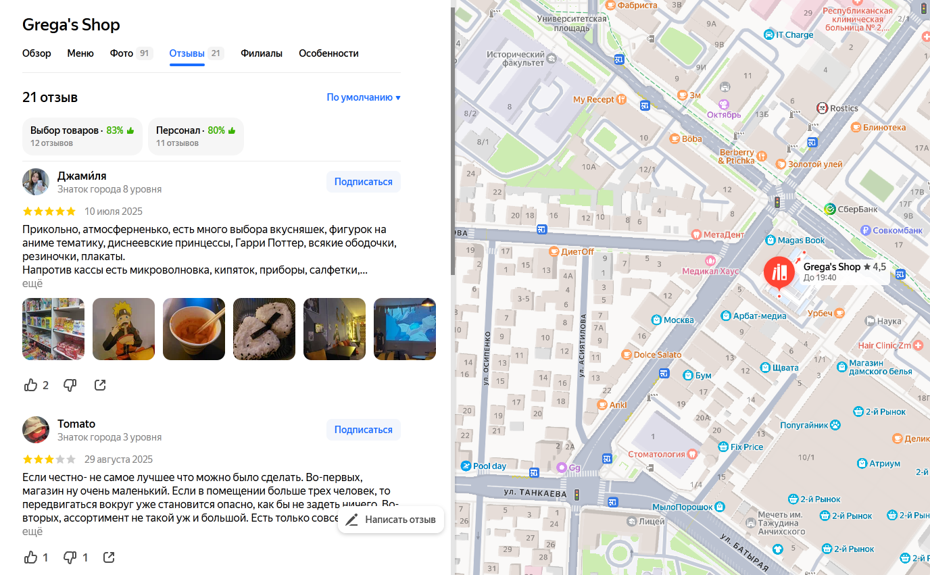Viewport: 930px width, 575px height.
Task: Click Tomato's profile avatar
Action: point(36,430)
